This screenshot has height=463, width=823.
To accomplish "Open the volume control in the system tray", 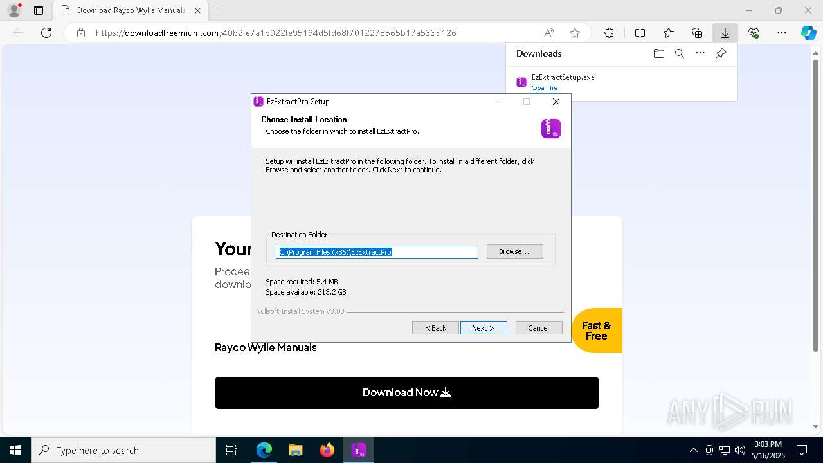I will (x=740, y=450).
